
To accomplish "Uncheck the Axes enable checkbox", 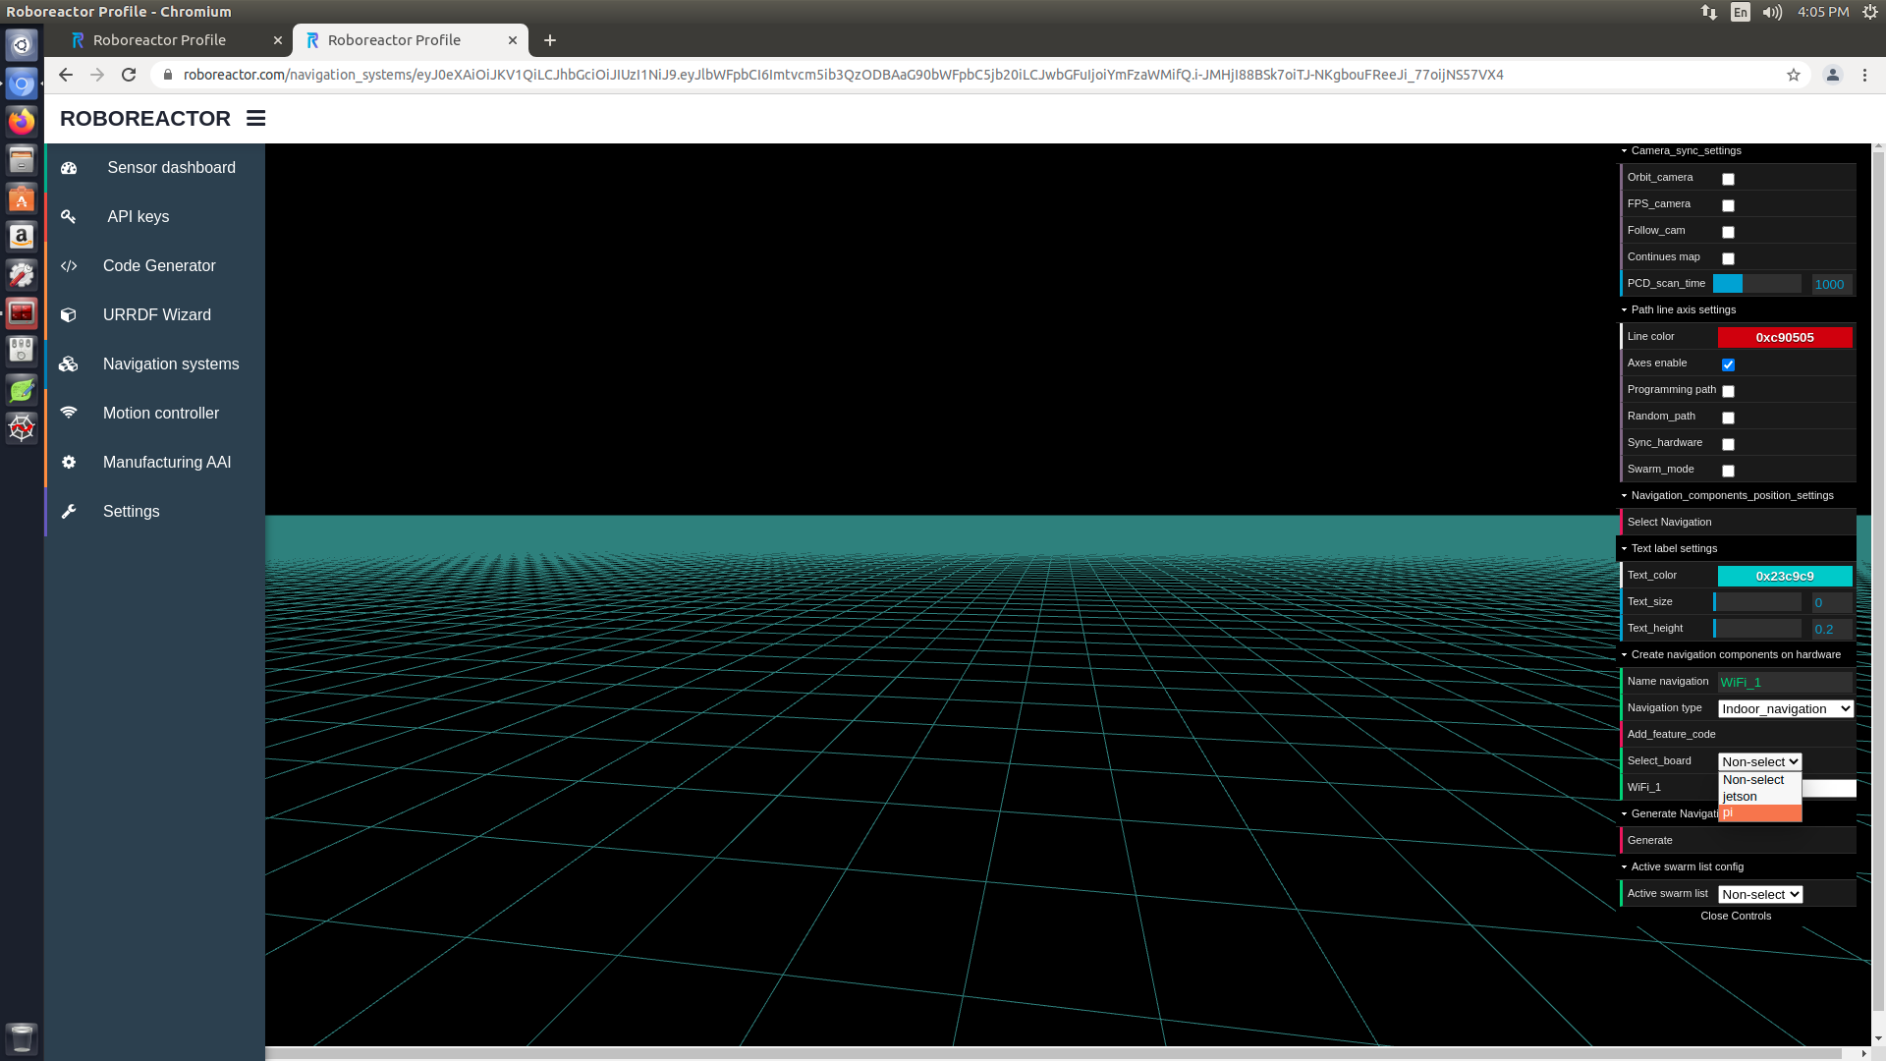I will 1728,364.
